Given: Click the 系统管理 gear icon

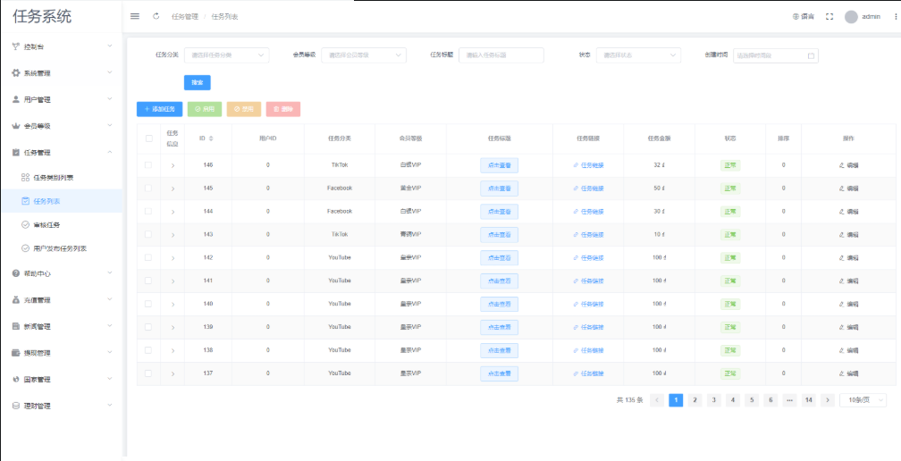Looking at the screenshot, I should click(x=15, y=73).
